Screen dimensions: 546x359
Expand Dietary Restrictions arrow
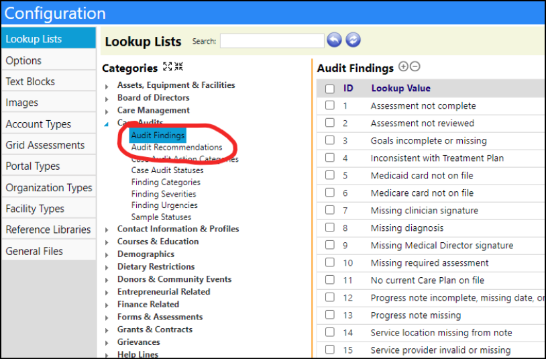pyautogui.click(x=107, y=268)
